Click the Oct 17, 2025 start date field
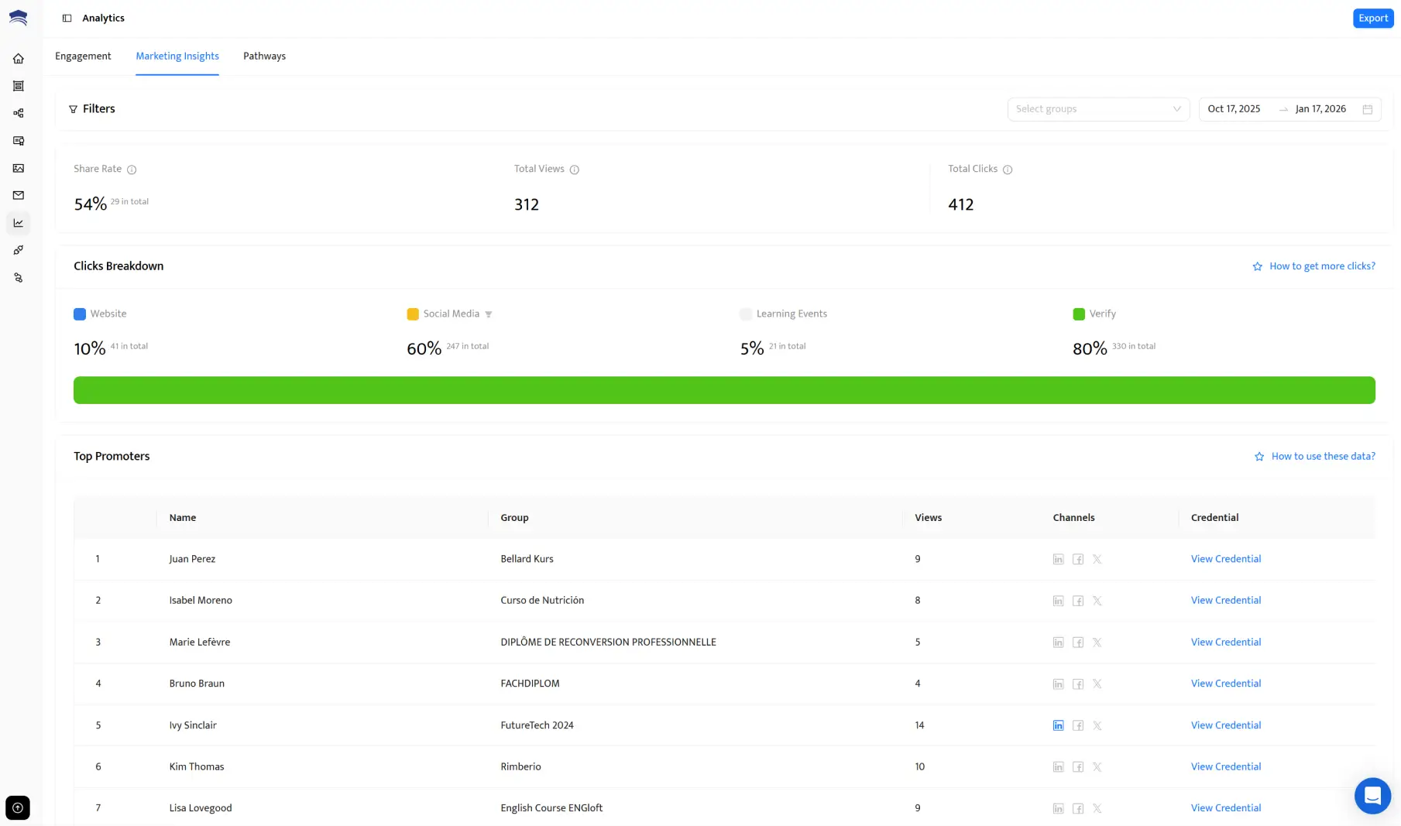The width and height of the screenshot is (1401, 826). point(1235,108)
